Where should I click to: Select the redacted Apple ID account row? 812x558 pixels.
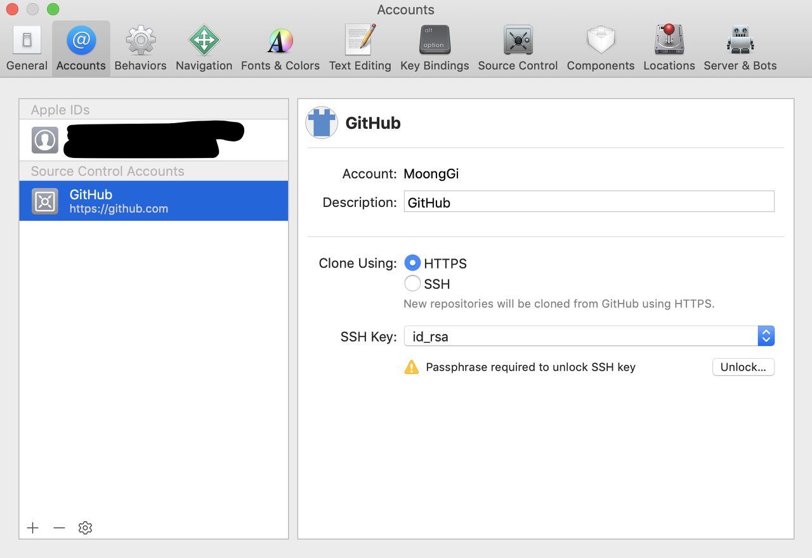tap(154, 140)
